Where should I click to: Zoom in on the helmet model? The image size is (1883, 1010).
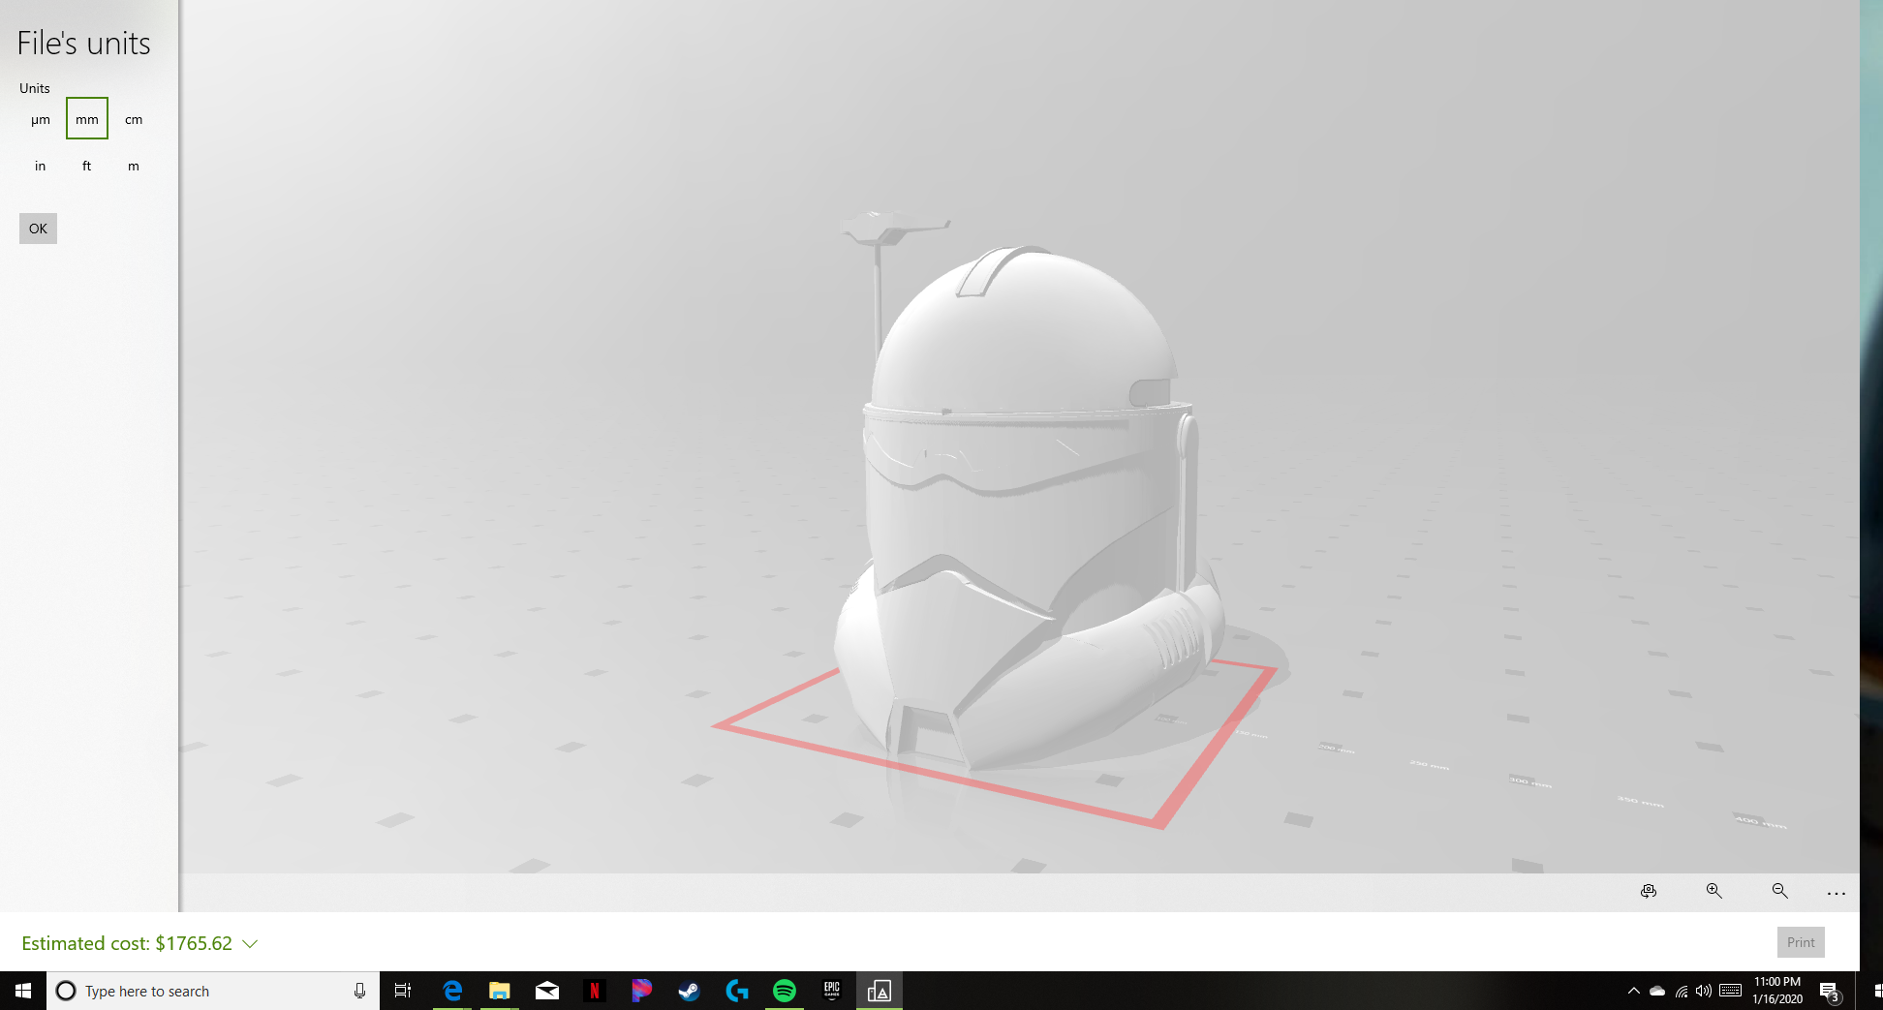[1713, 892]
